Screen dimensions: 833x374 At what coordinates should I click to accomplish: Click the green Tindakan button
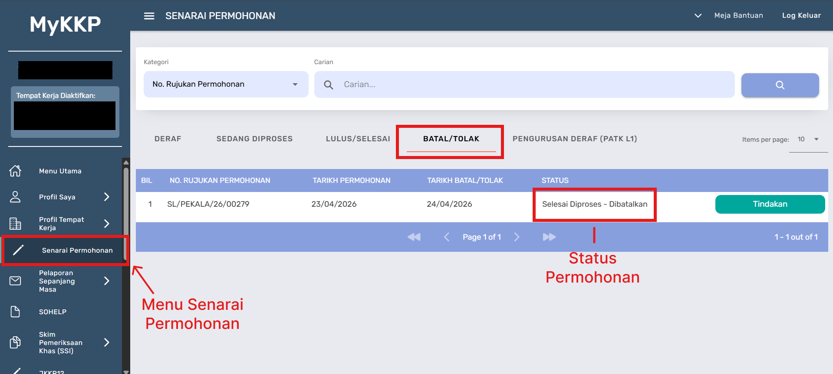click(770, 204)
